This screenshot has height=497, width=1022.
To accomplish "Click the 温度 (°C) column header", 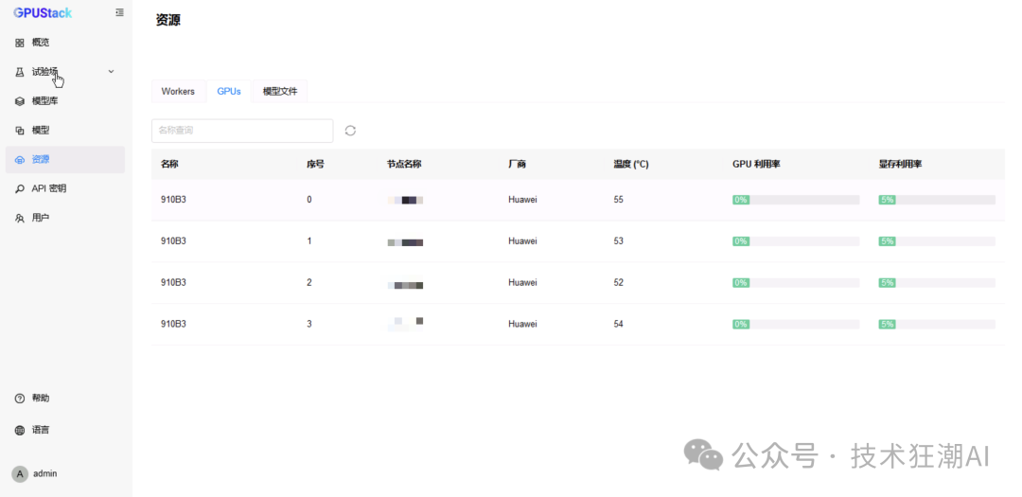I will pos(631,165).
